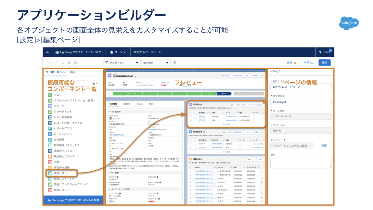Open the デスクトップ form factor dropdown

pyautogui.click(x=122, y=63)
